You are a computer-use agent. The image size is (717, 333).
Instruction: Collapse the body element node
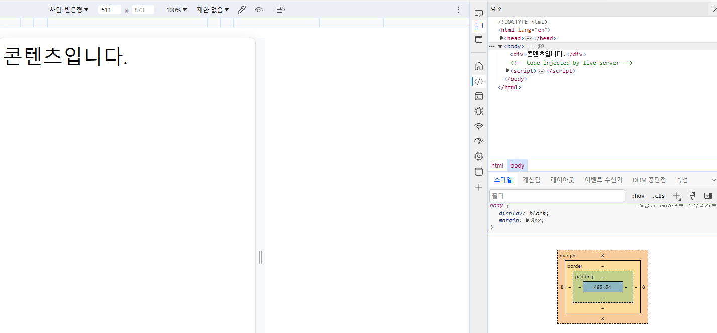point(500,46)
